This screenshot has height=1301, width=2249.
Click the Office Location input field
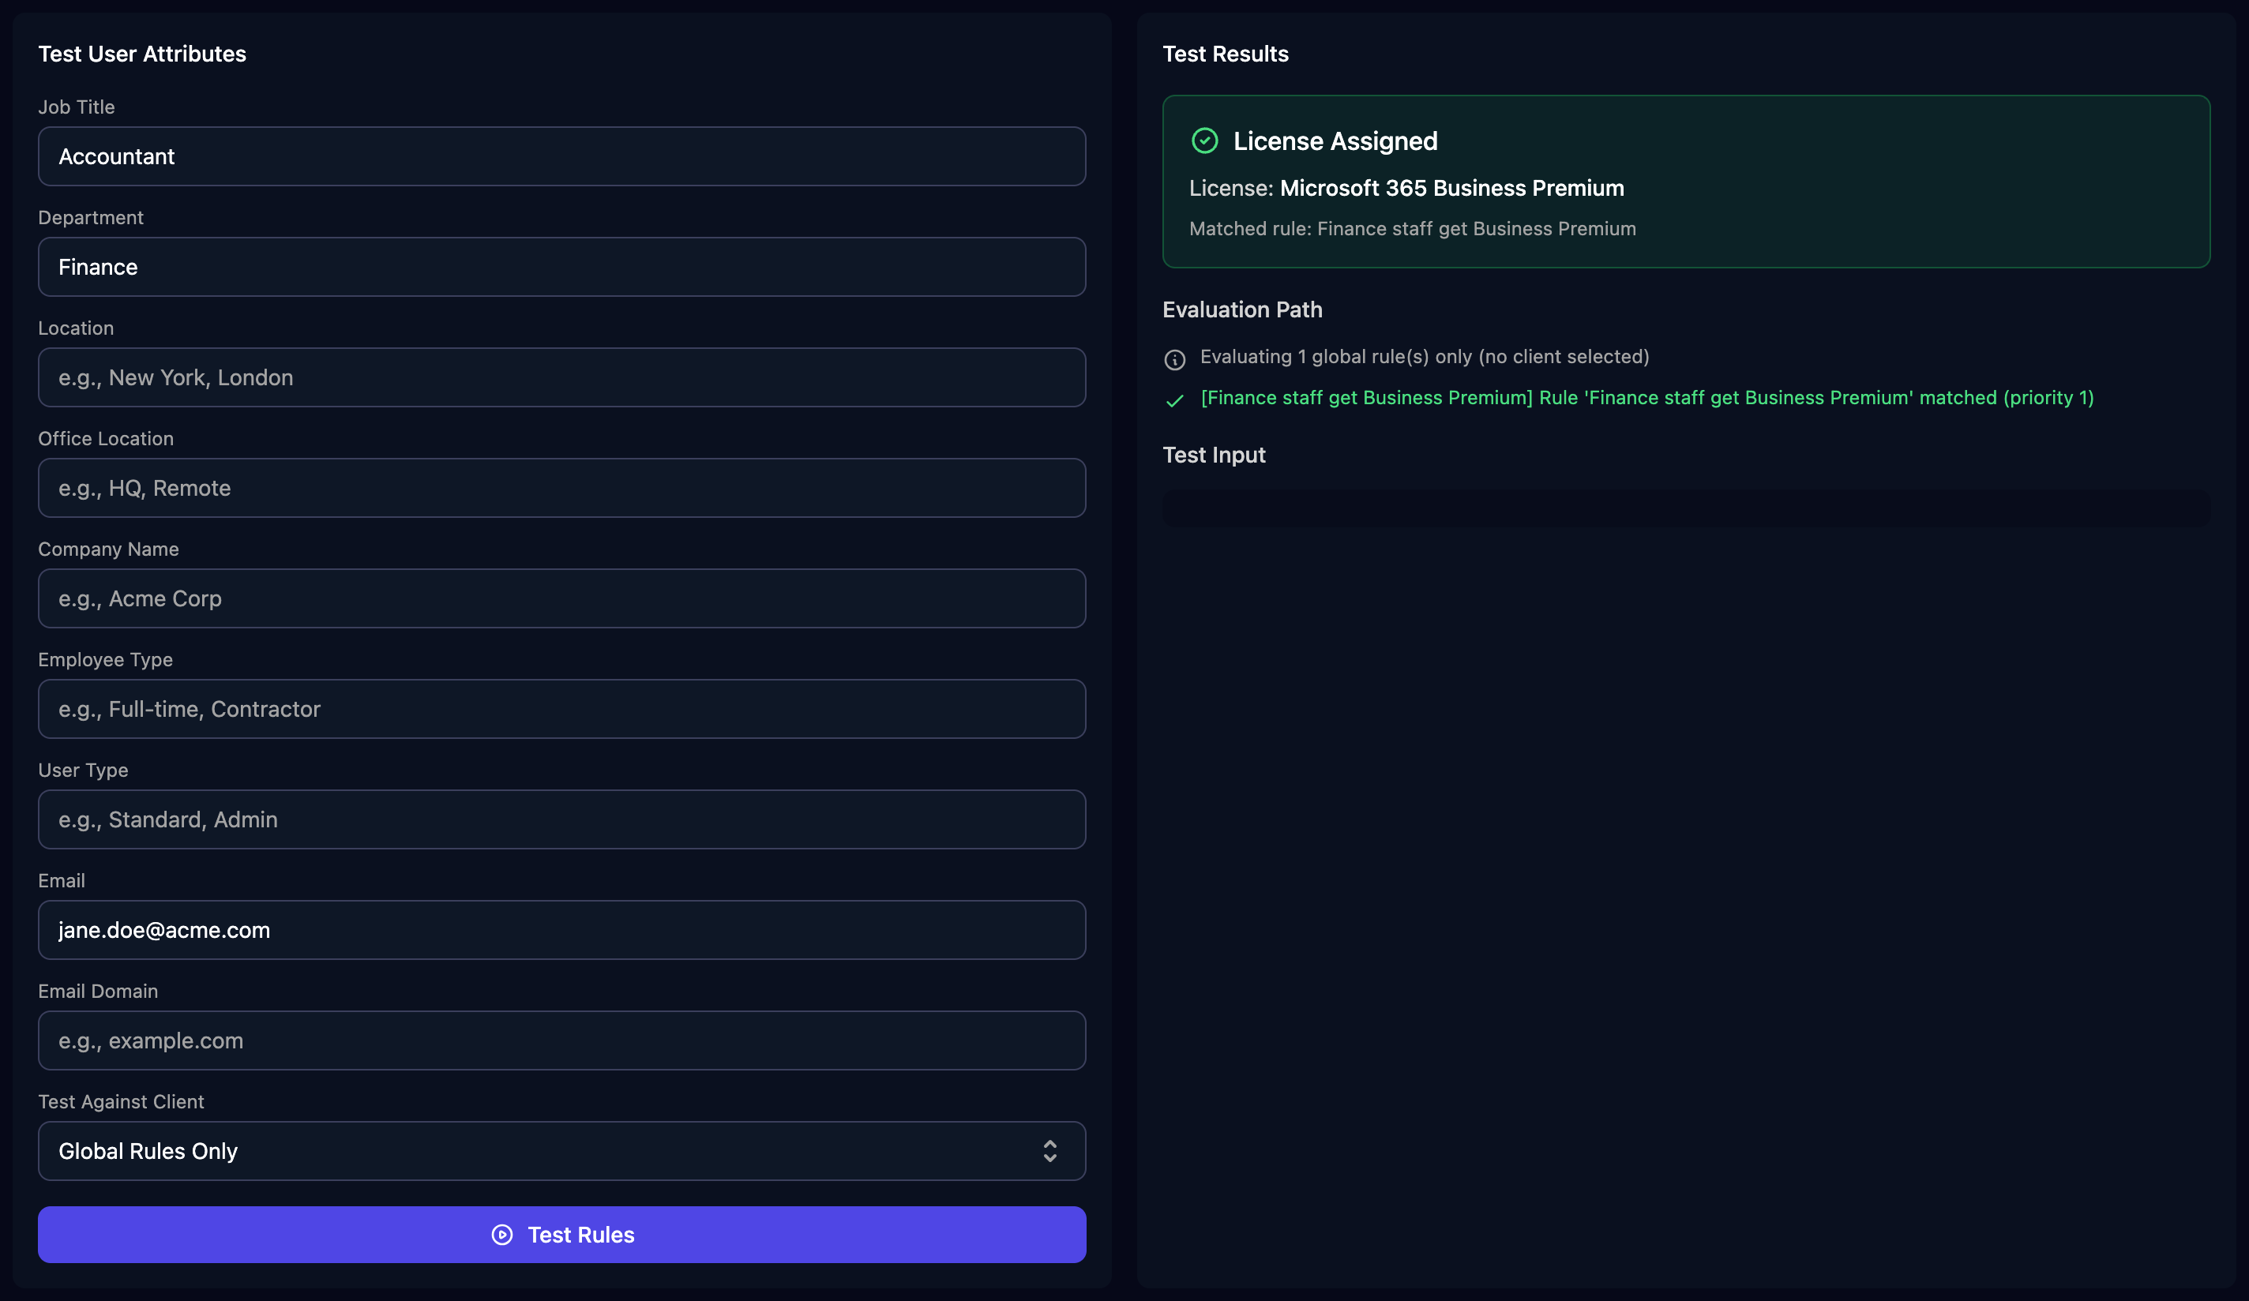click(x=561, y=488)
